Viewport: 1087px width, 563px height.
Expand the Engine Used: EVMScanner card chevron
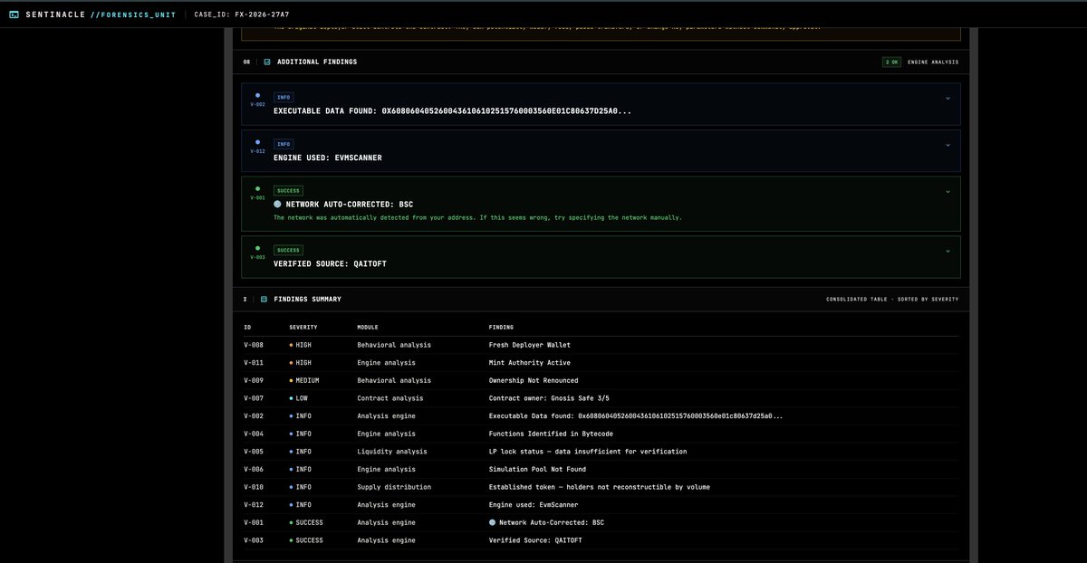click(x=948, y=145)
